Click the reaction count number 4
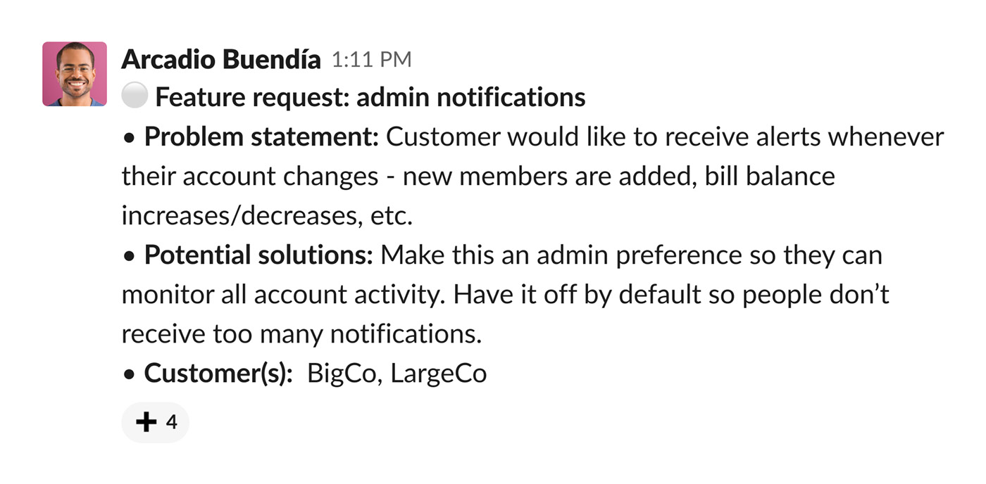The image size is (986, 484). tap(171, 422)
